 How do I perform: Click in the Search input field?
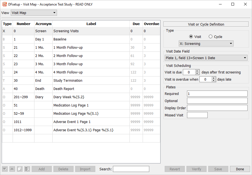[131, 169]
